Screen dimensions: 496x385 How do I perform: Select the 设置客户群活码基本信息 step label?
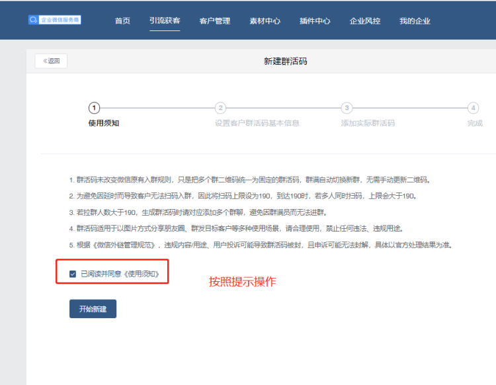tap(257, 123)
